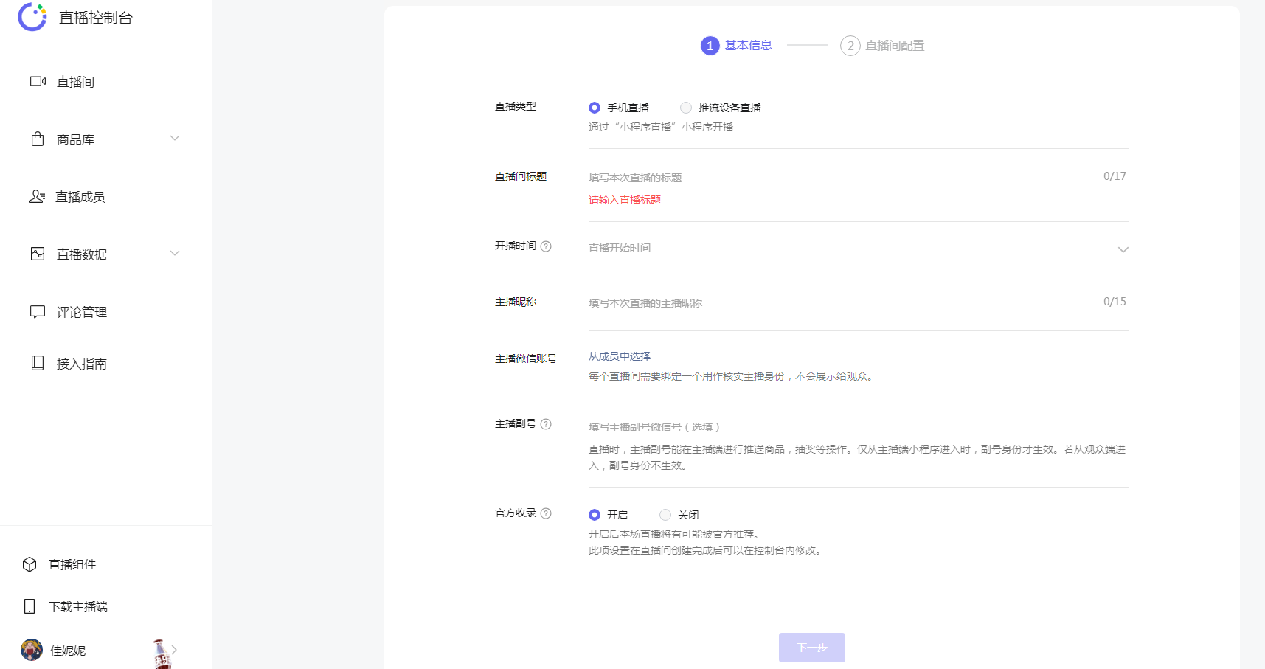The image size is (1265, 669).
Task: Click the step 1 circle indicator
Action: 710,46
